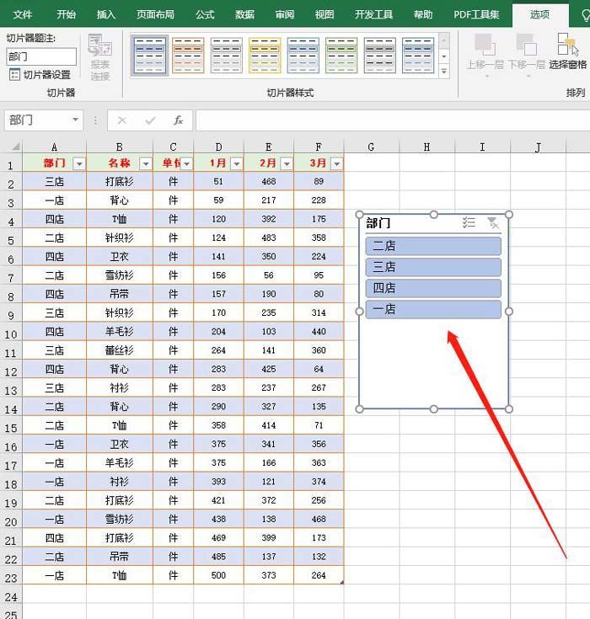This screenshot has width=590, height=619.
Task: Expand the Name Box dropdown arrow
Action: [x=74, y=120]
